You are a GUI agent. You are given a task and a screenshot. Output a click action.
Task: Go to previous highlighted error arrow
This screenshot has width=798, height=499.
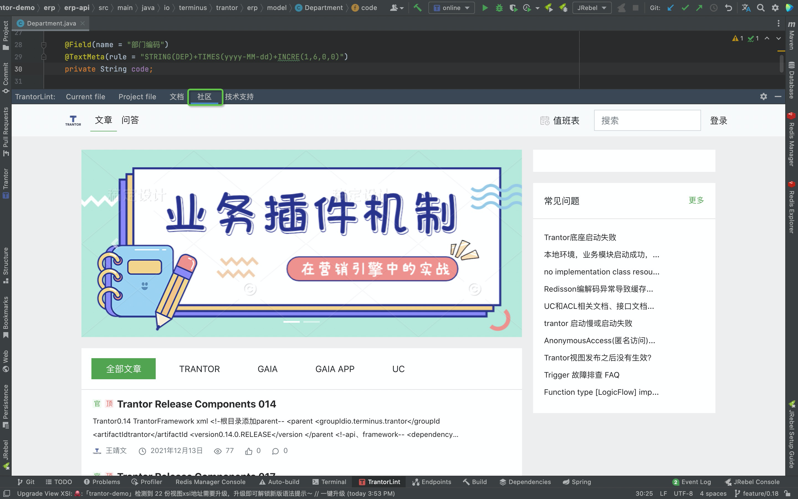(767, 38)
